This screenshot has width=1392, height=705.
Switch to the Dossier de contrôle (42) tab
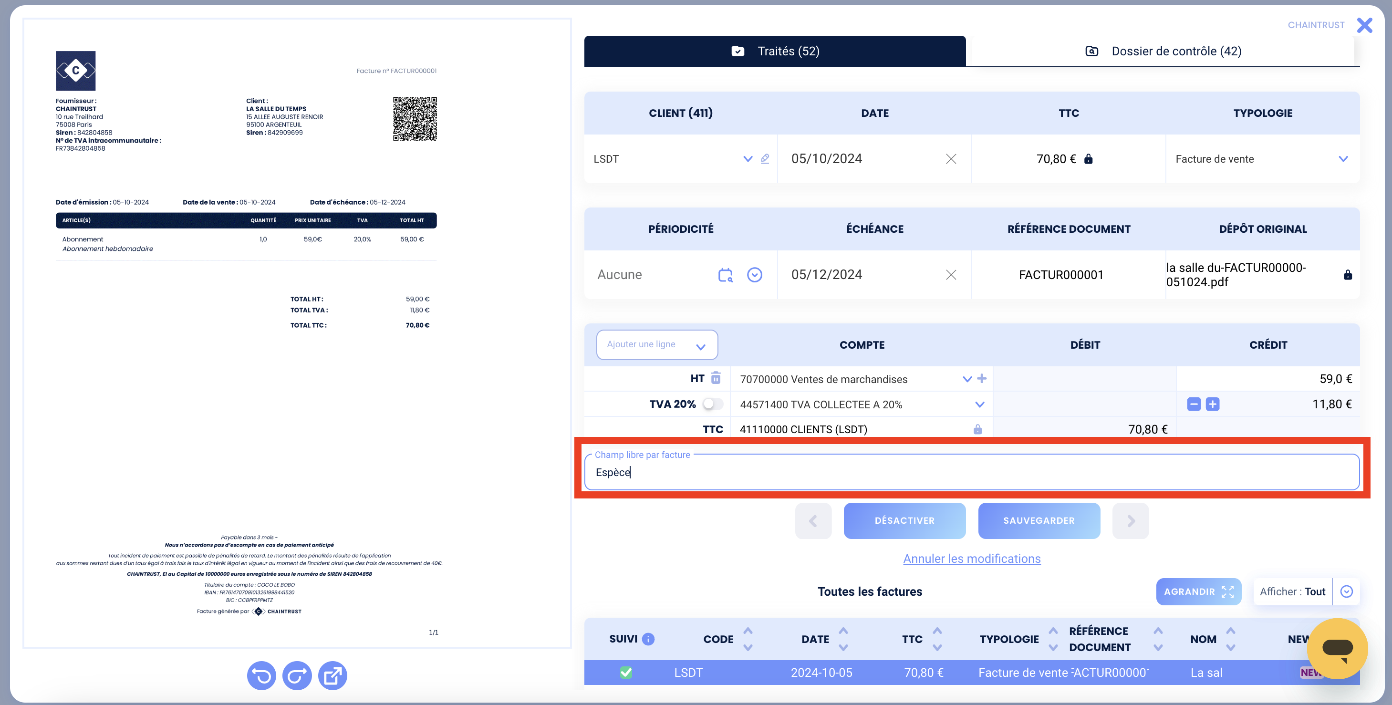coord(1163,52)
